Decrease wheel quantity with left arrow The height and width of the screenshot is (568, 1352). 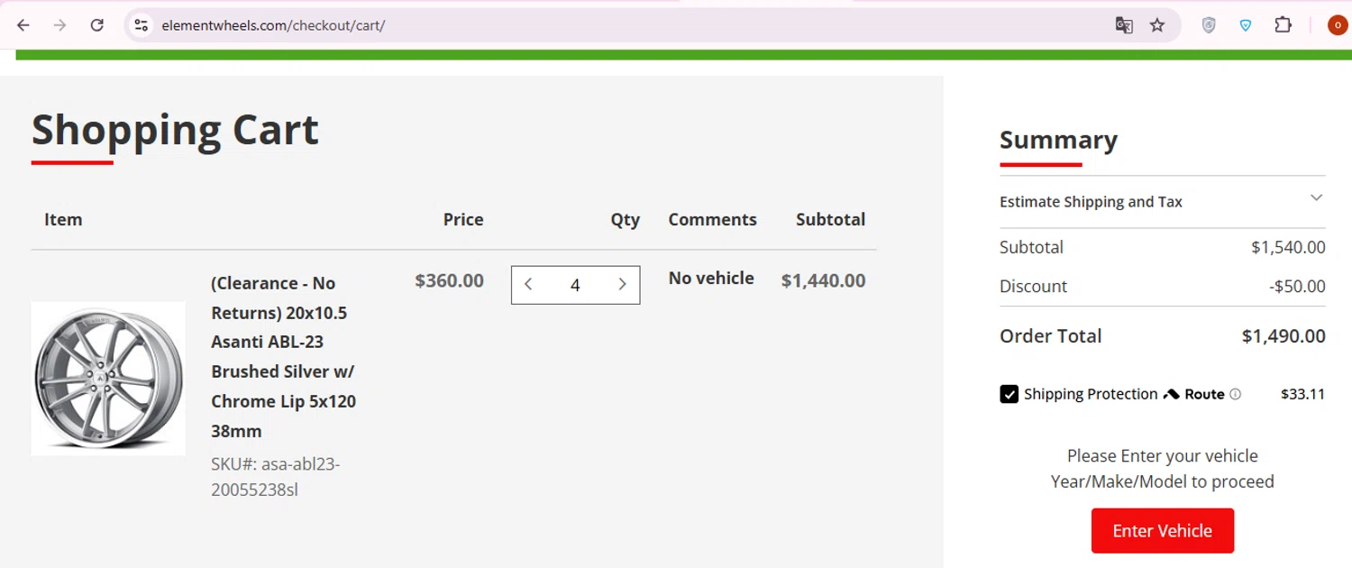529,285
